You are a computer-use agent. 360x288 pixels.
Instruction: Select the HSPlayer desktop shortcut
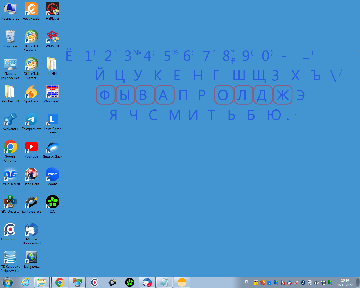point(53,12)
